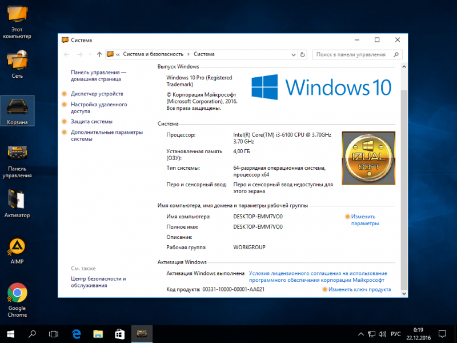This screenshot has width=457, height=343.
Task: Click scrollbar down arrow in Система window
Action: pyautogui.click(x=404, y=294)
